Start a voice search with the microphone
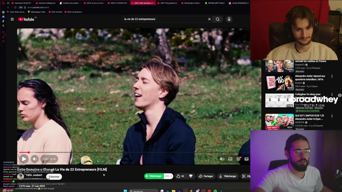 tap(229, 19)
